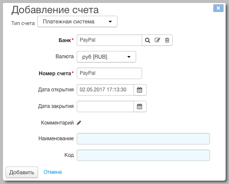Focus the Банк text field with PayPal
Viewport: 229px width, 184px height.
(x=109, y=40)
